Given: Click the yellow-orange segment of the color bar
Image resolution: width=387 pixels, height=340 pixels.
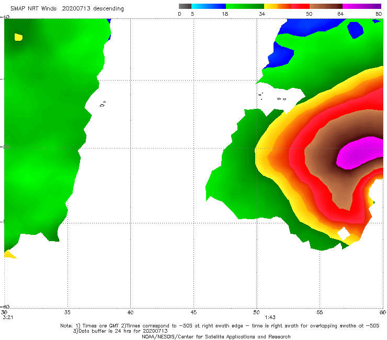Looking at the screenshot, I should [278, 6].
